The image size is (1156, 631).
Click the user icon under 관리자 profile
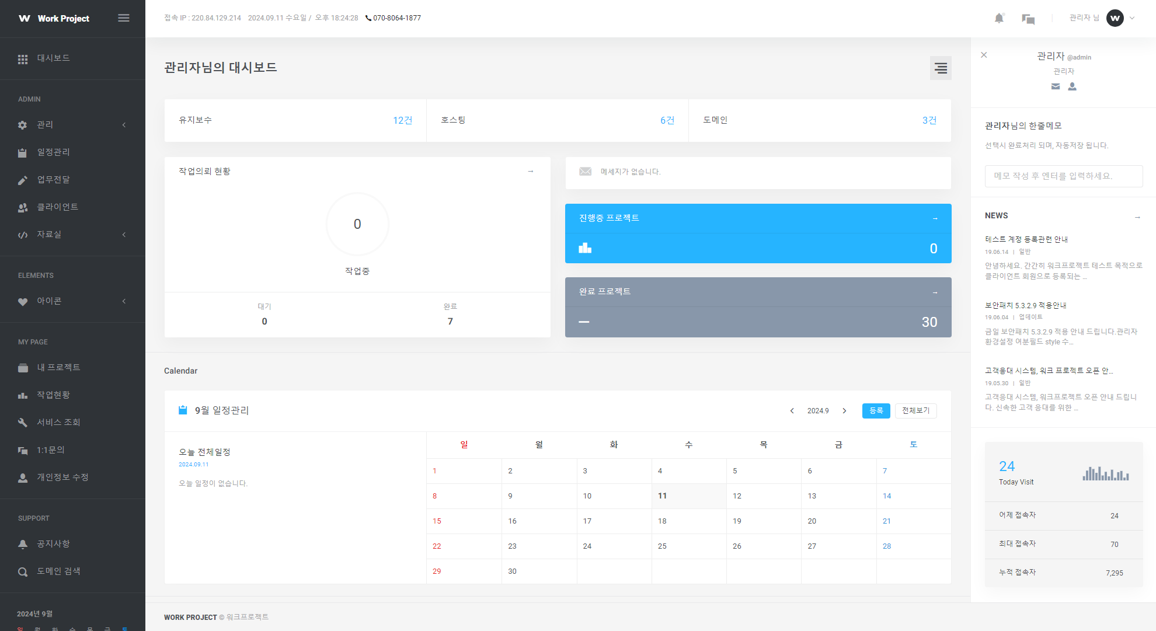1072,86
